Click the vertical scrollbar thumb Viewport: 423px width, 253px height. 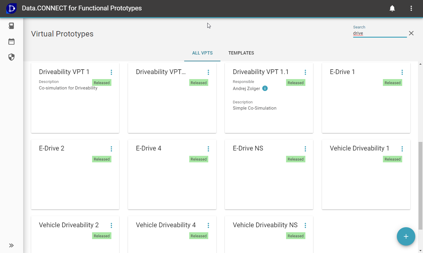point(420,185)
